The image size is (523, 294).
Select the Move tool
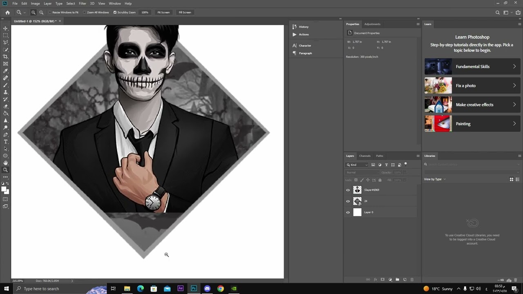pyautogui.click(x=6, y=28)
